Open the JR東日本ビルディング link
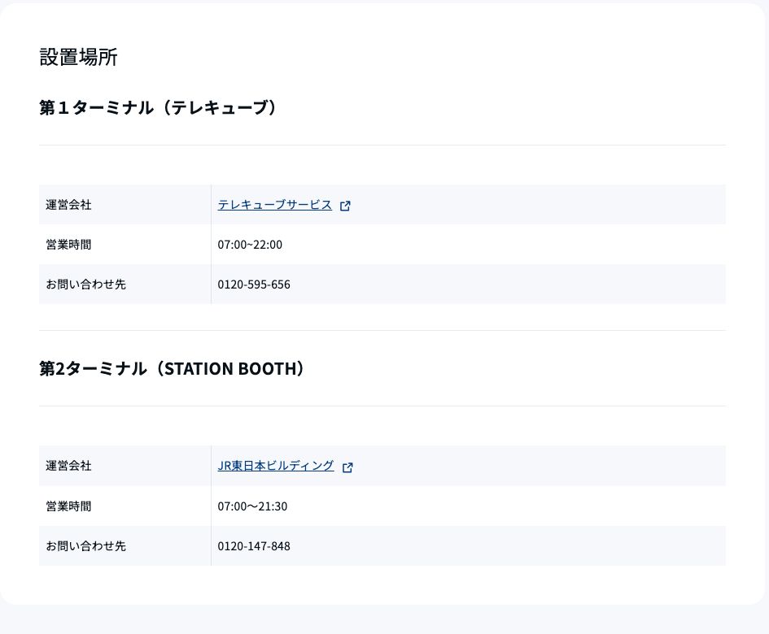The height and width of the screenshot is (634, 769). pyautogui.click(x=276, y=466)
